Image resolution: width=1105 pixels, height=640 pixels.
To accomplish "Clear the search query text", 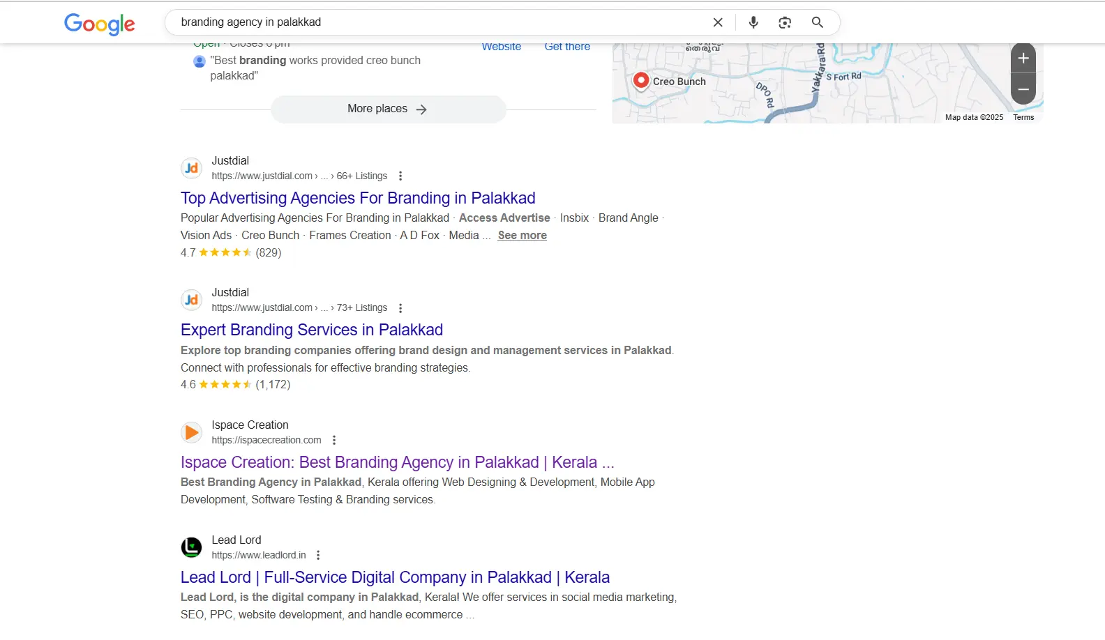I will tap(717, 22).
